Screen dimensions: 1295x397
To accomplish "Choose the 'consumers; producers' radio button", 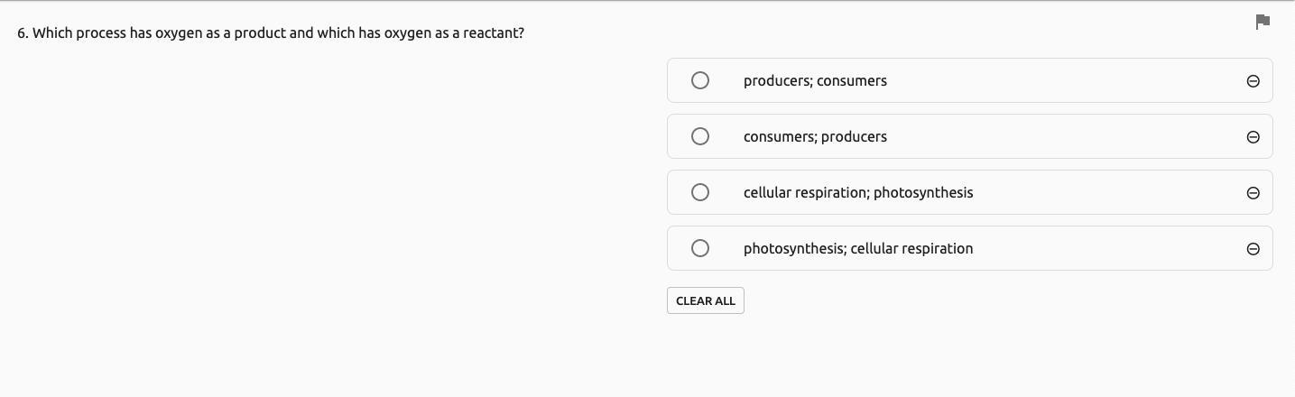I will coord(700,136).
